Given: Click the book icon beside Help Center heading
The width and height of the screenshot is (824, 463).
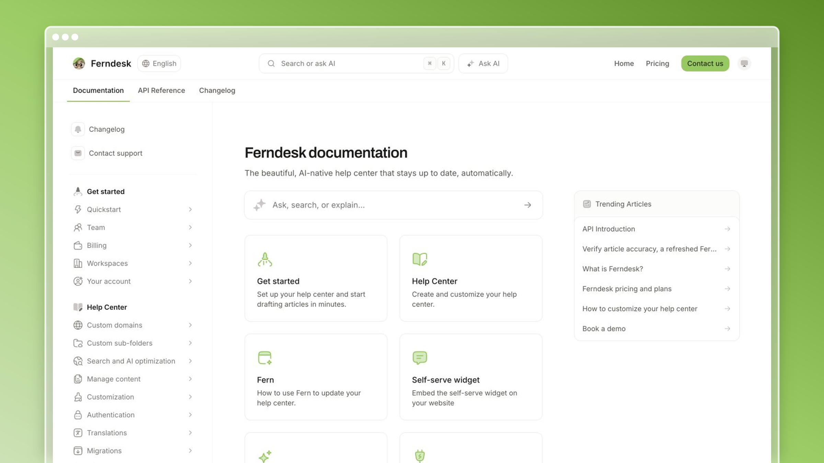Looking at the screenshot, I should coord(78,307).
